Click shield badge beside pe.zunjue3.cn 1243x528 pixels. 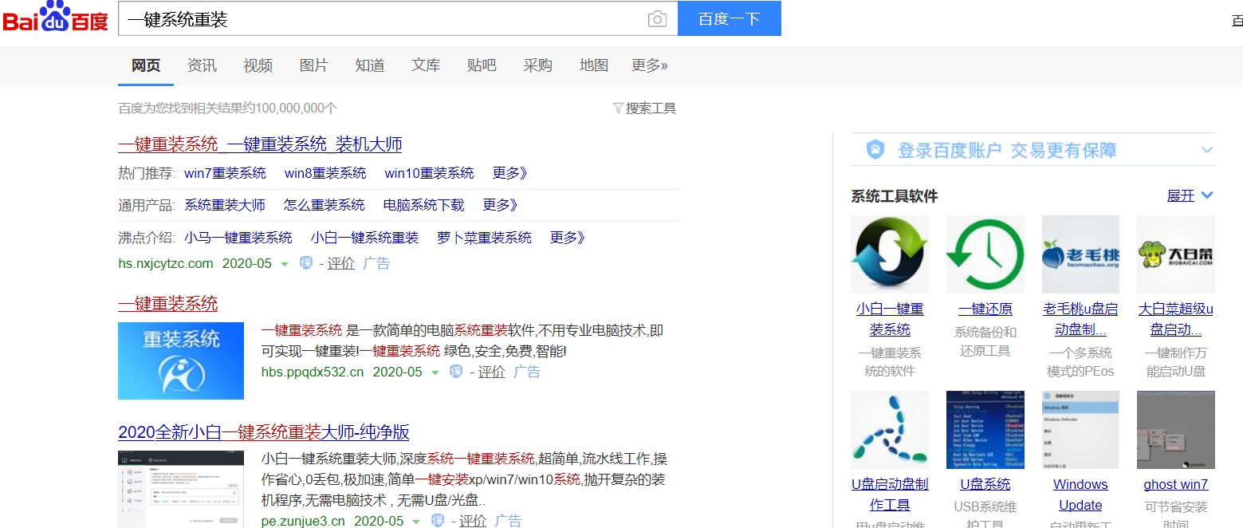[438, 521]
